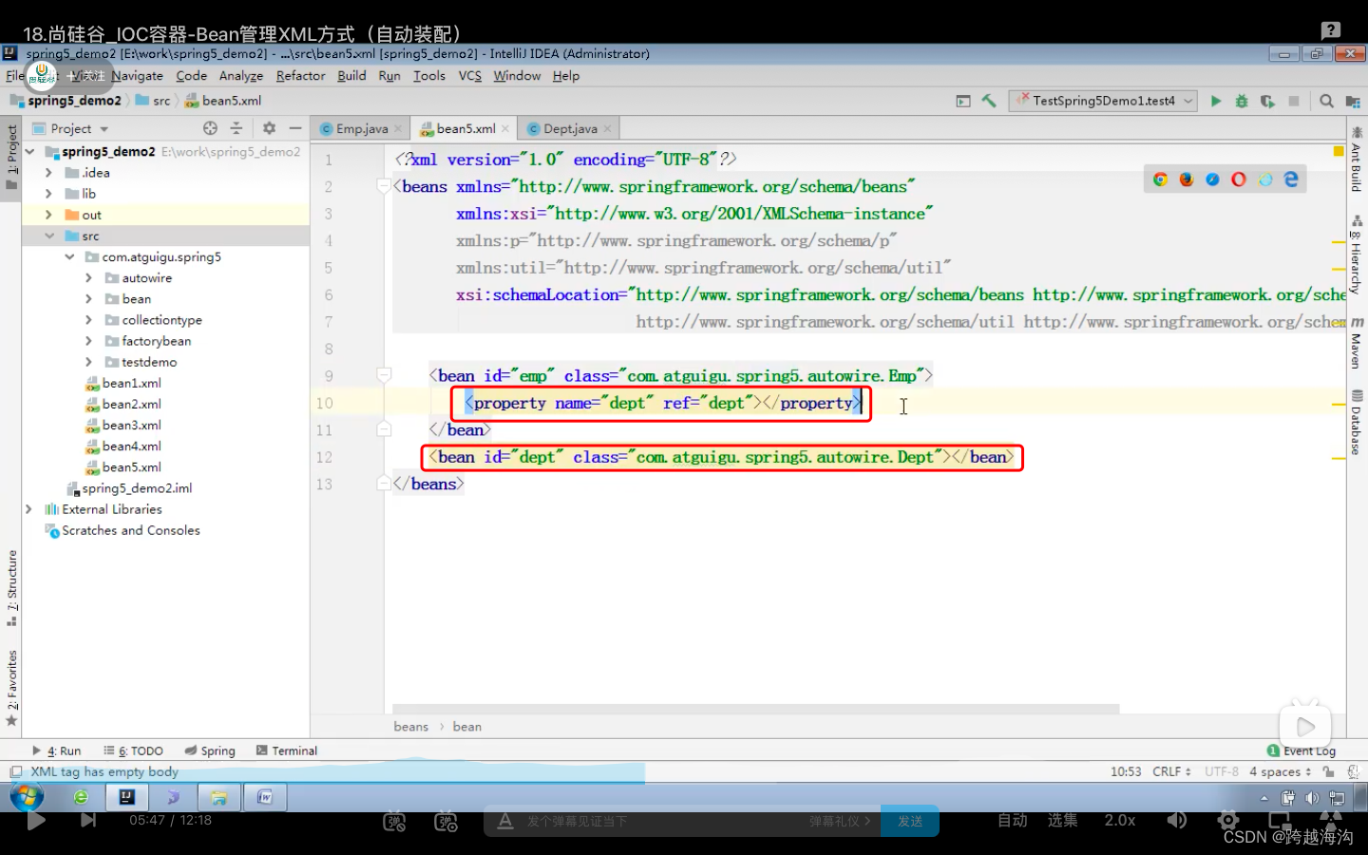Screen dimensions: 1368x855
Task: Toggle the 1: Project tool window stripe
Action: [x=11, y=157]
